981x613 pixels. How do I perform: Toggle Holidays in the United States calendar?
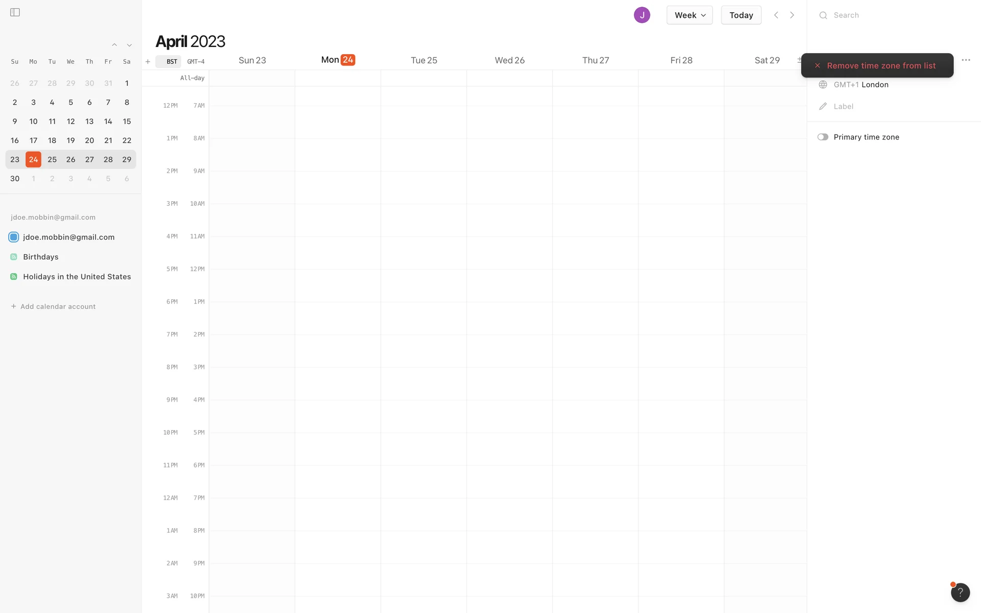(x=14, y=277)
